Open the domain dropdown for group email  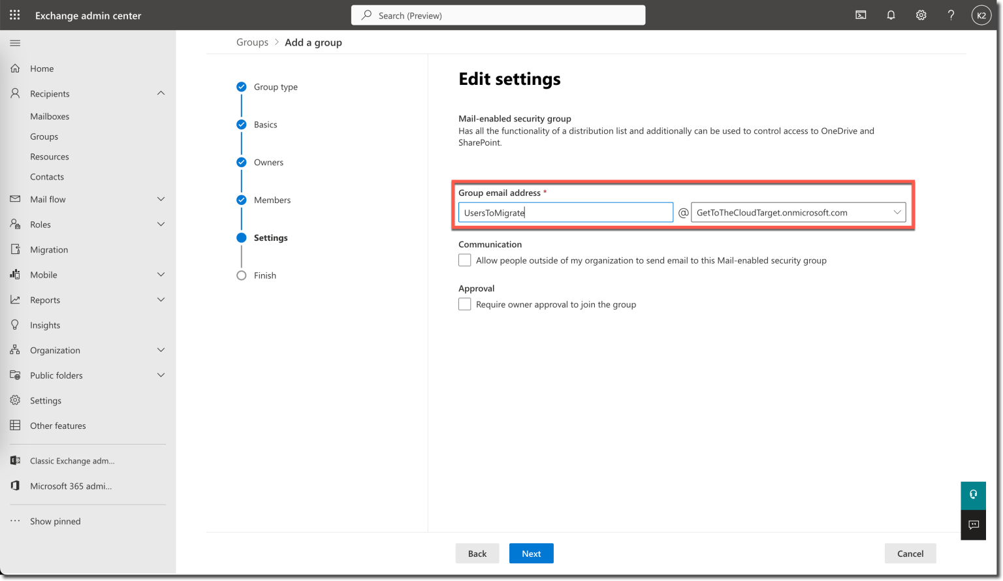click(x=897, y=212)
